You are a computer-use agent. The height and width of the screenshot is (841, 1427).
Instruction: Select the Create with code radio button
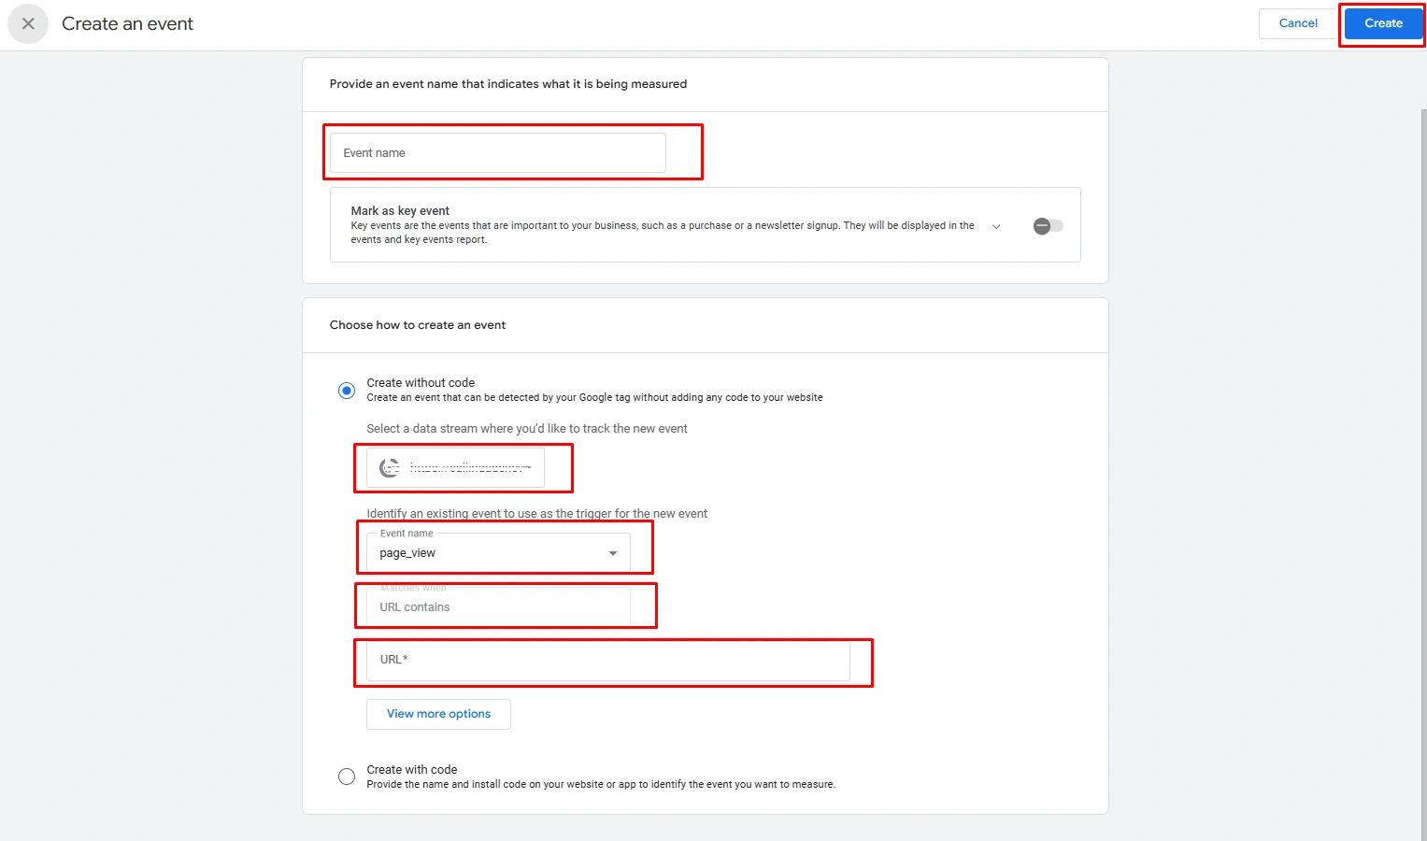(x=347, y=777)
